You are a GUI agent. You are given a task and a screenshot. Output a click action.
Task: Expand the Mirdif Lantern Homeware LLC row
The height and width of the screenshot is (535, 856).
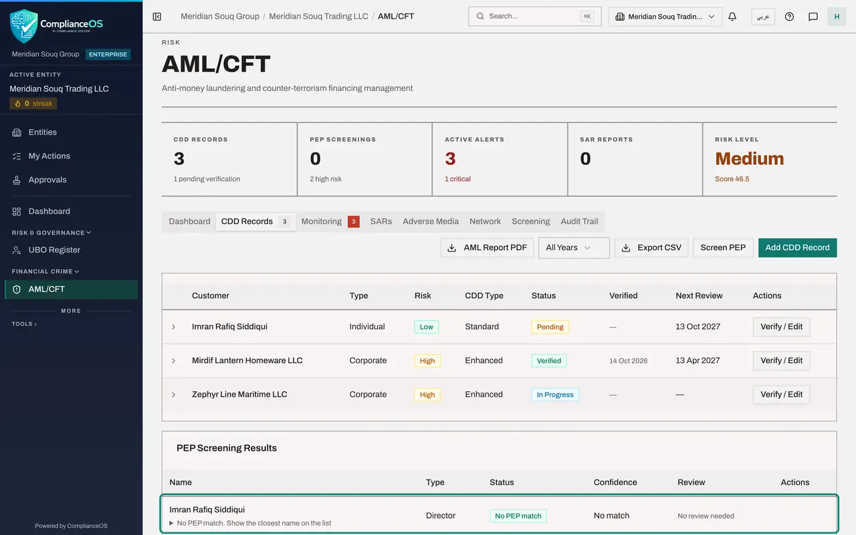click(x=173, y=360)
